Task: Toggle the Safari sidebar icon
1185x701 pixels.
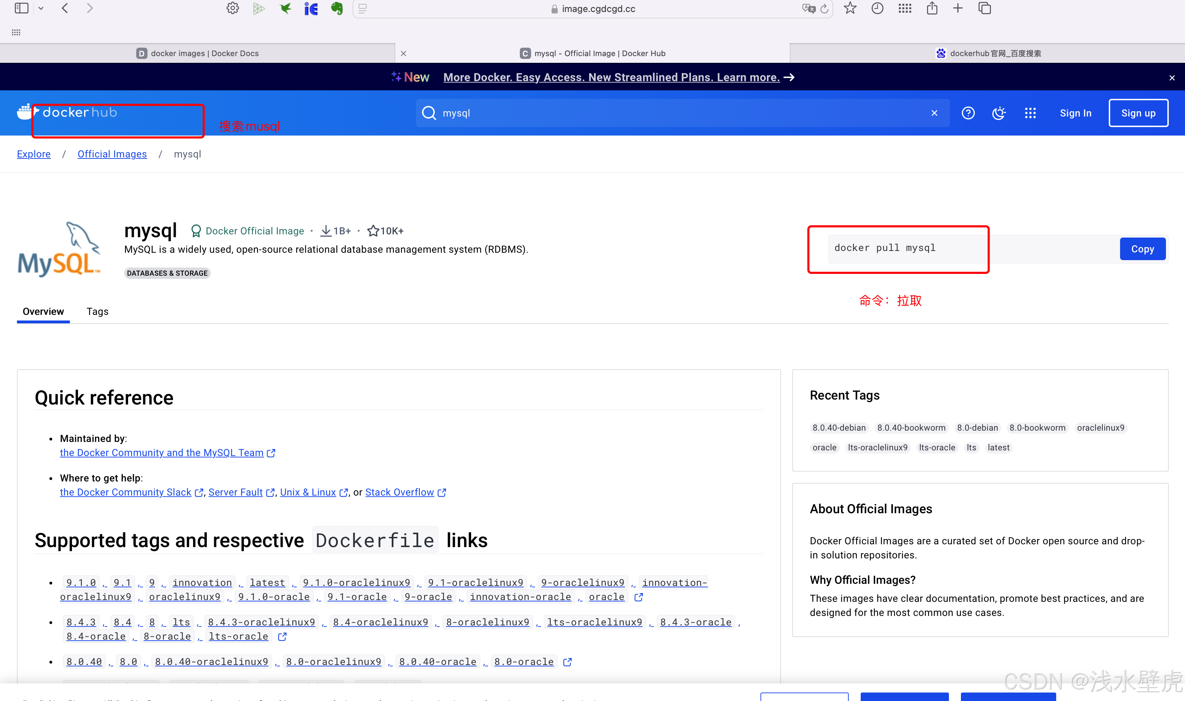Action: [x=22, y=8]
